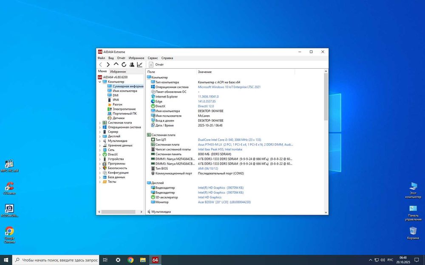This screenshot has height=265, width=425.
Task: Expand the DirectX tree node
Action: click(x=100, y=155)
